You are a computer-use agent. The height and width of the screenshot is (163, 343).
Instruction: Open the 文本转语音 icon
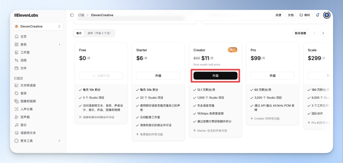[16, 86]
